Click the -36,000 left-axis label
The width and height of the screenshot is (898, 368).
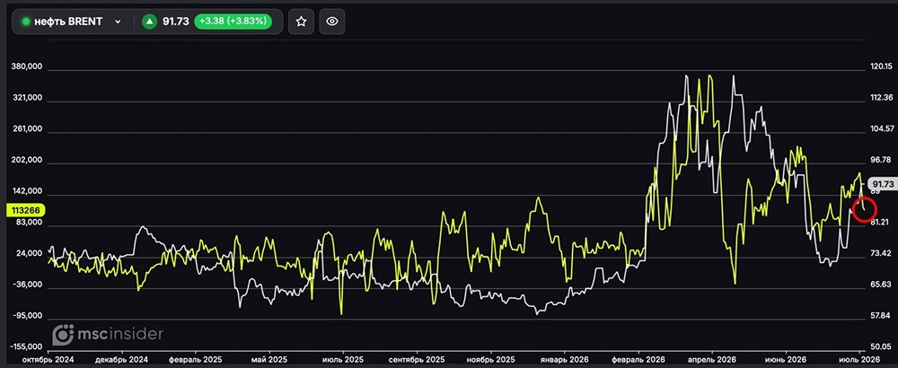point(28,285)
